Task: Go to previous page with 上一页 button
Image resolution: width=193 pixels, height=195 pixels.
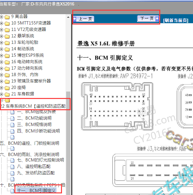Action: coord(83,19)
